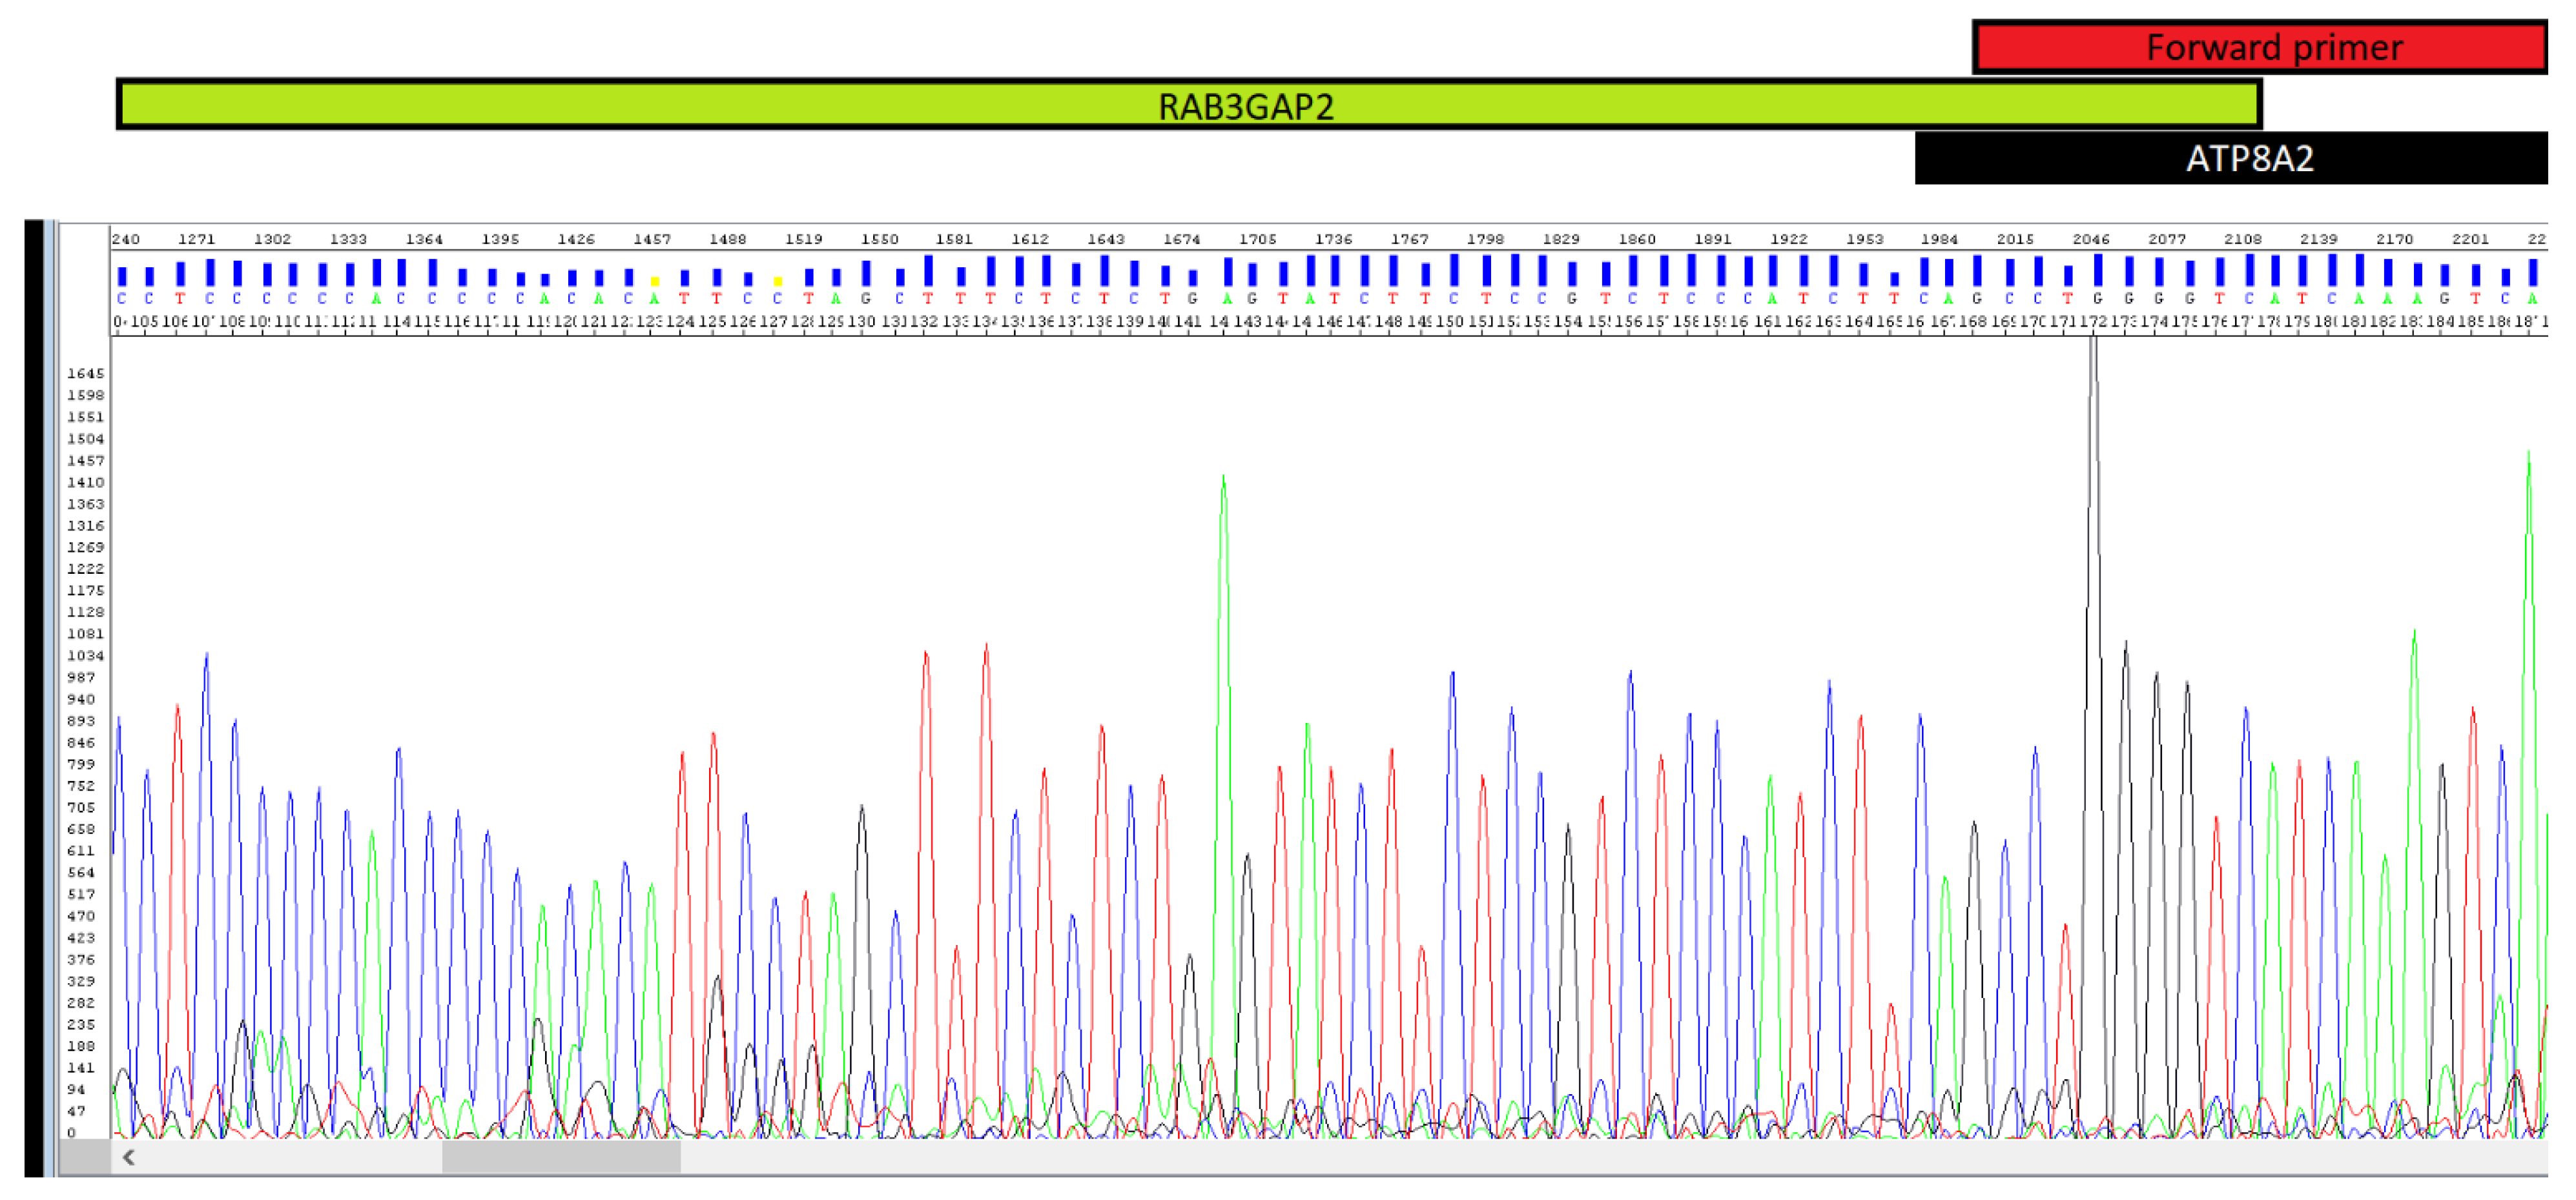2576x1200 pixels.
Task: Click the horizontal scrollbar thumb
Action: (x=561, y=1158)
